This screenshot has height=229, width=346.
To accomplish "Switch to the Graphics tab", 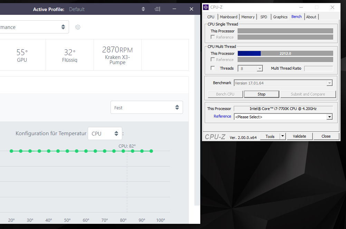I will tap(280, 17).
